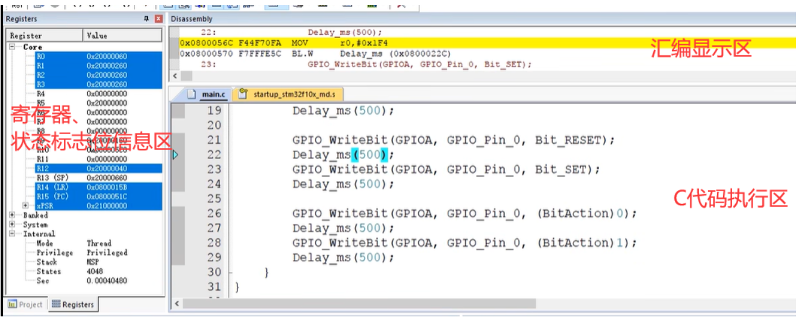Click the RST reset toolbar button
The height and width of the screenshot is (317, 799).
click(x=17, y=4)
